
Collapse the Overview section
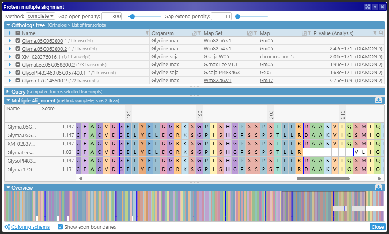pos(8,188)
